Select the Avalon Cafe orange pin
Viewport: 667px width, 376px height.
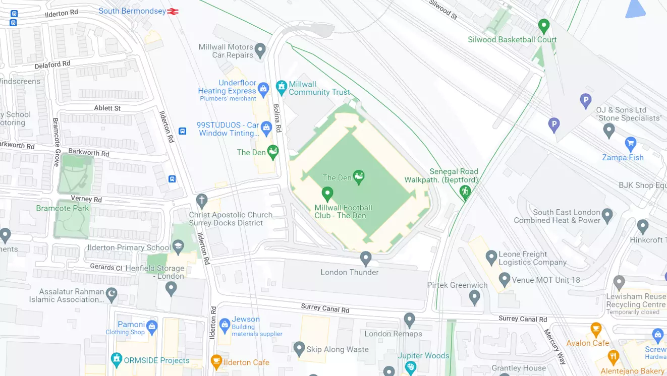pos(596,329)
